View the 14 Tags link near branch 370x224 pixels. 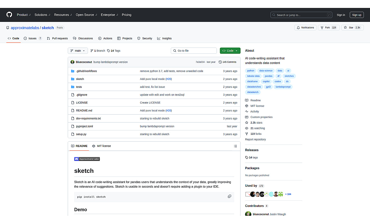[x=114, y=51]
